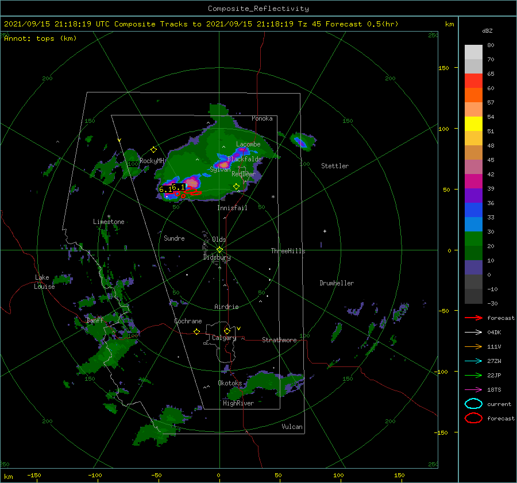The width and height of the screenshot is (517, 483).
Task: Pick the blue 33-36 dBZ color swatch
Action: 473,210
